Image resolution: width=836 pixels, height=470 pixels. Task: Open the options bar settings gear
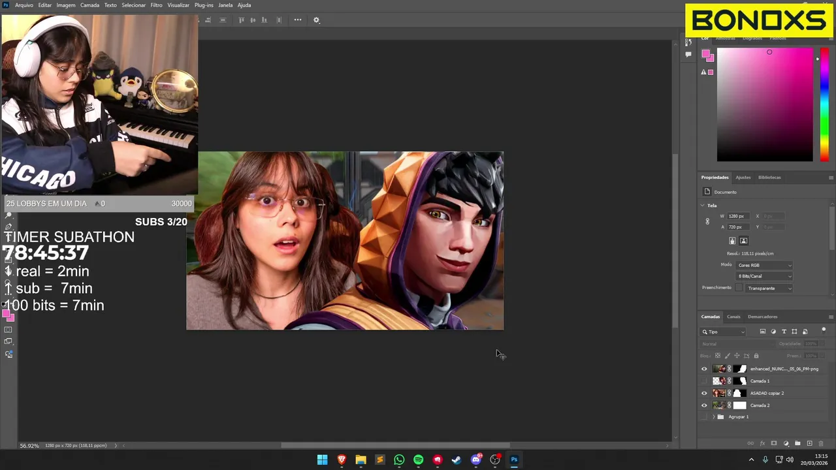pyautogui.click(x=316, y=20)
